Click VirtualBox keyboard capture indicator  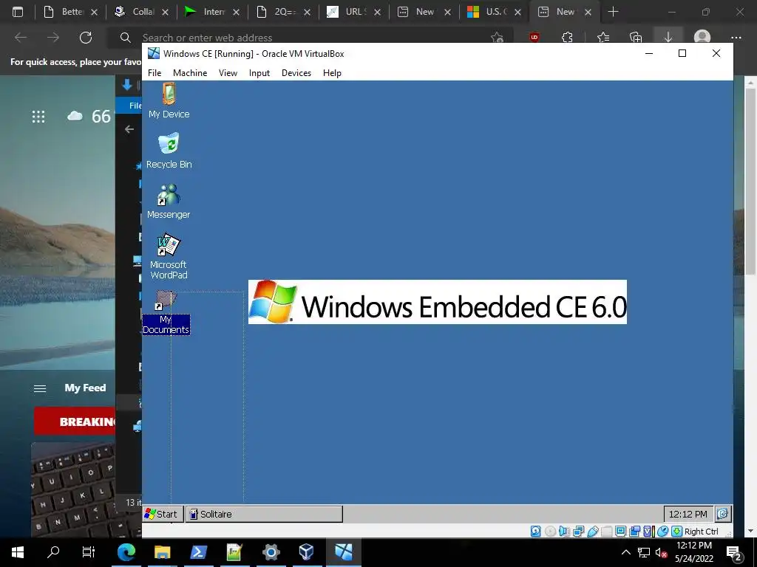point(677,532)
